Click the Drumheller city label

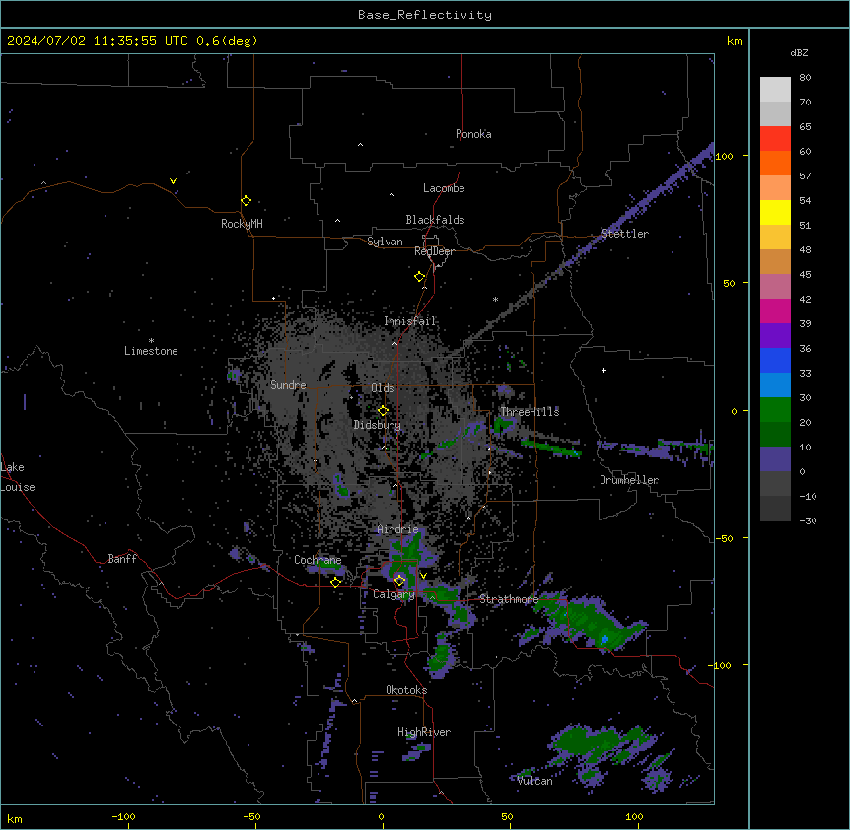click(x=629, y=480)
